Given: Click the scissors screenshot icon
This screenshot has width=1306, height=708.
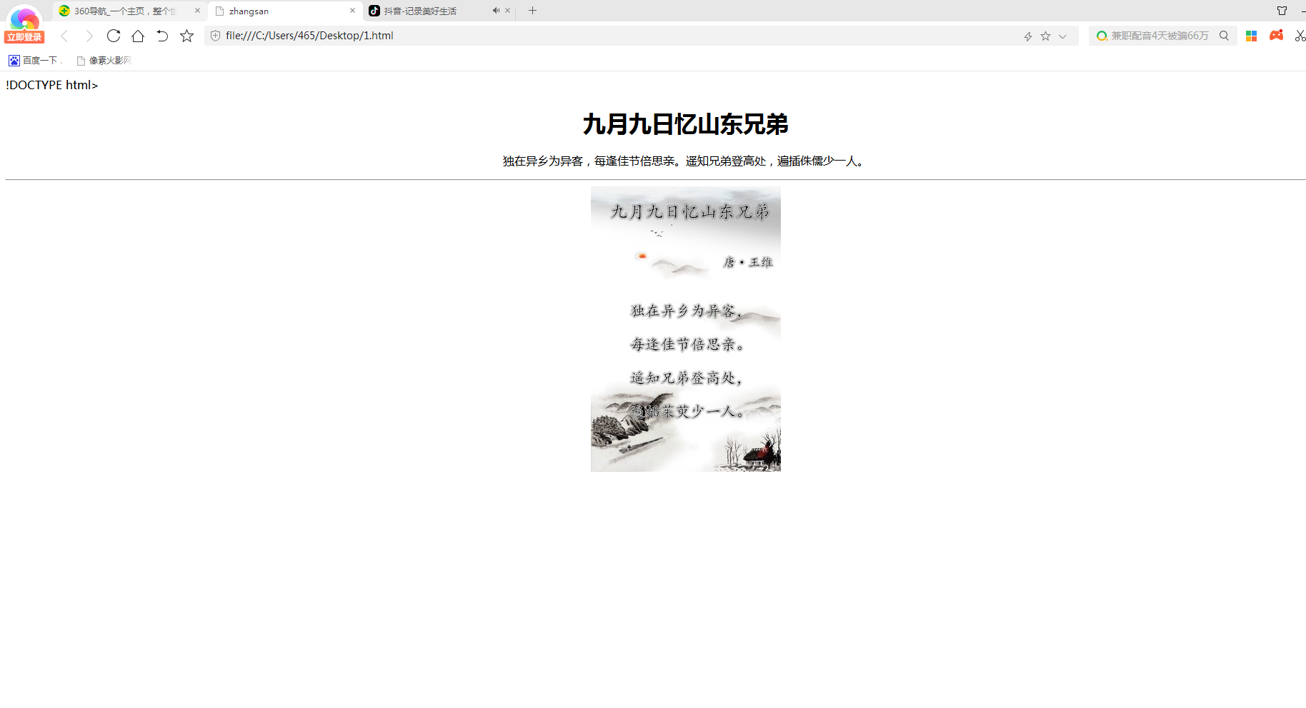Looking at the screenshot, I should [x=1300, y=36].
